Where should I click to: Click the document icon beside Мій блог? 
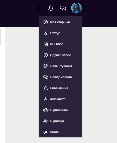(46, 44)
